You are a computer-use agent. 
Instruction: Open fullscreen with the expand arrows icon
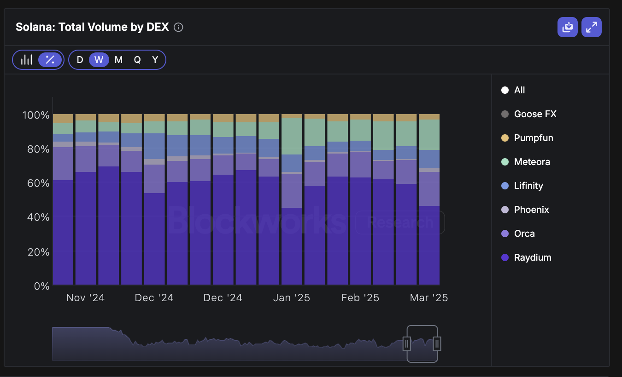click(x=591, y=27)
